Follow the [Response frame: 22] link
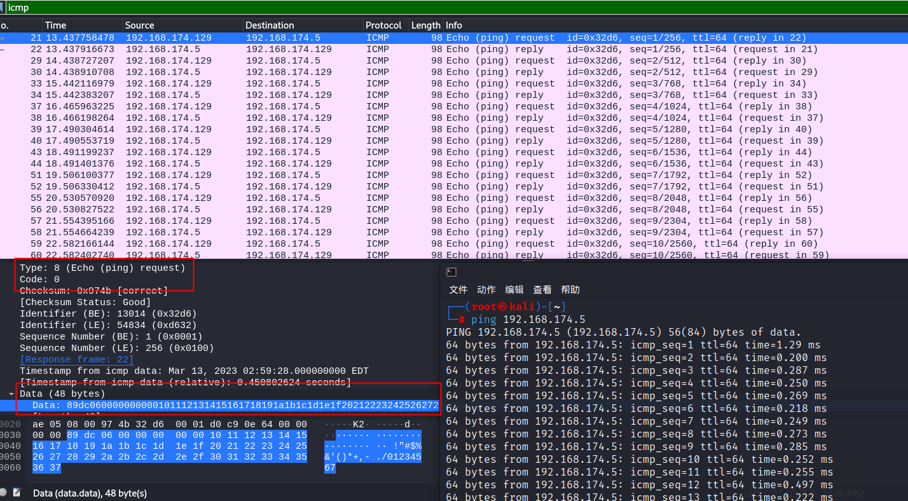 point(76,360)
